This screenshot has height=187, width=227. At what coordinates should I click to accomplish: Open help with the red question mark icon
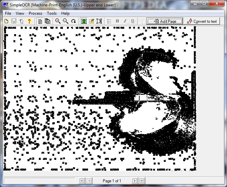click(x=29, y=21)
